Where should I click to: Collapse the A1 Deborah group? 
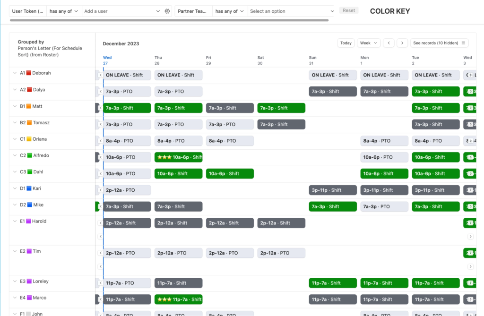coord(15,73)
